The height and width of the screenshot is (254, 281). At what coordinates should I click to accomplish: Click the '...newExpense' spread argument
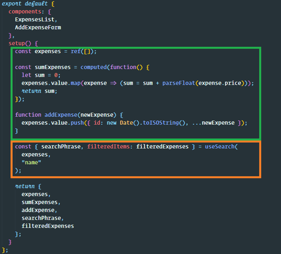click(213, 123)
